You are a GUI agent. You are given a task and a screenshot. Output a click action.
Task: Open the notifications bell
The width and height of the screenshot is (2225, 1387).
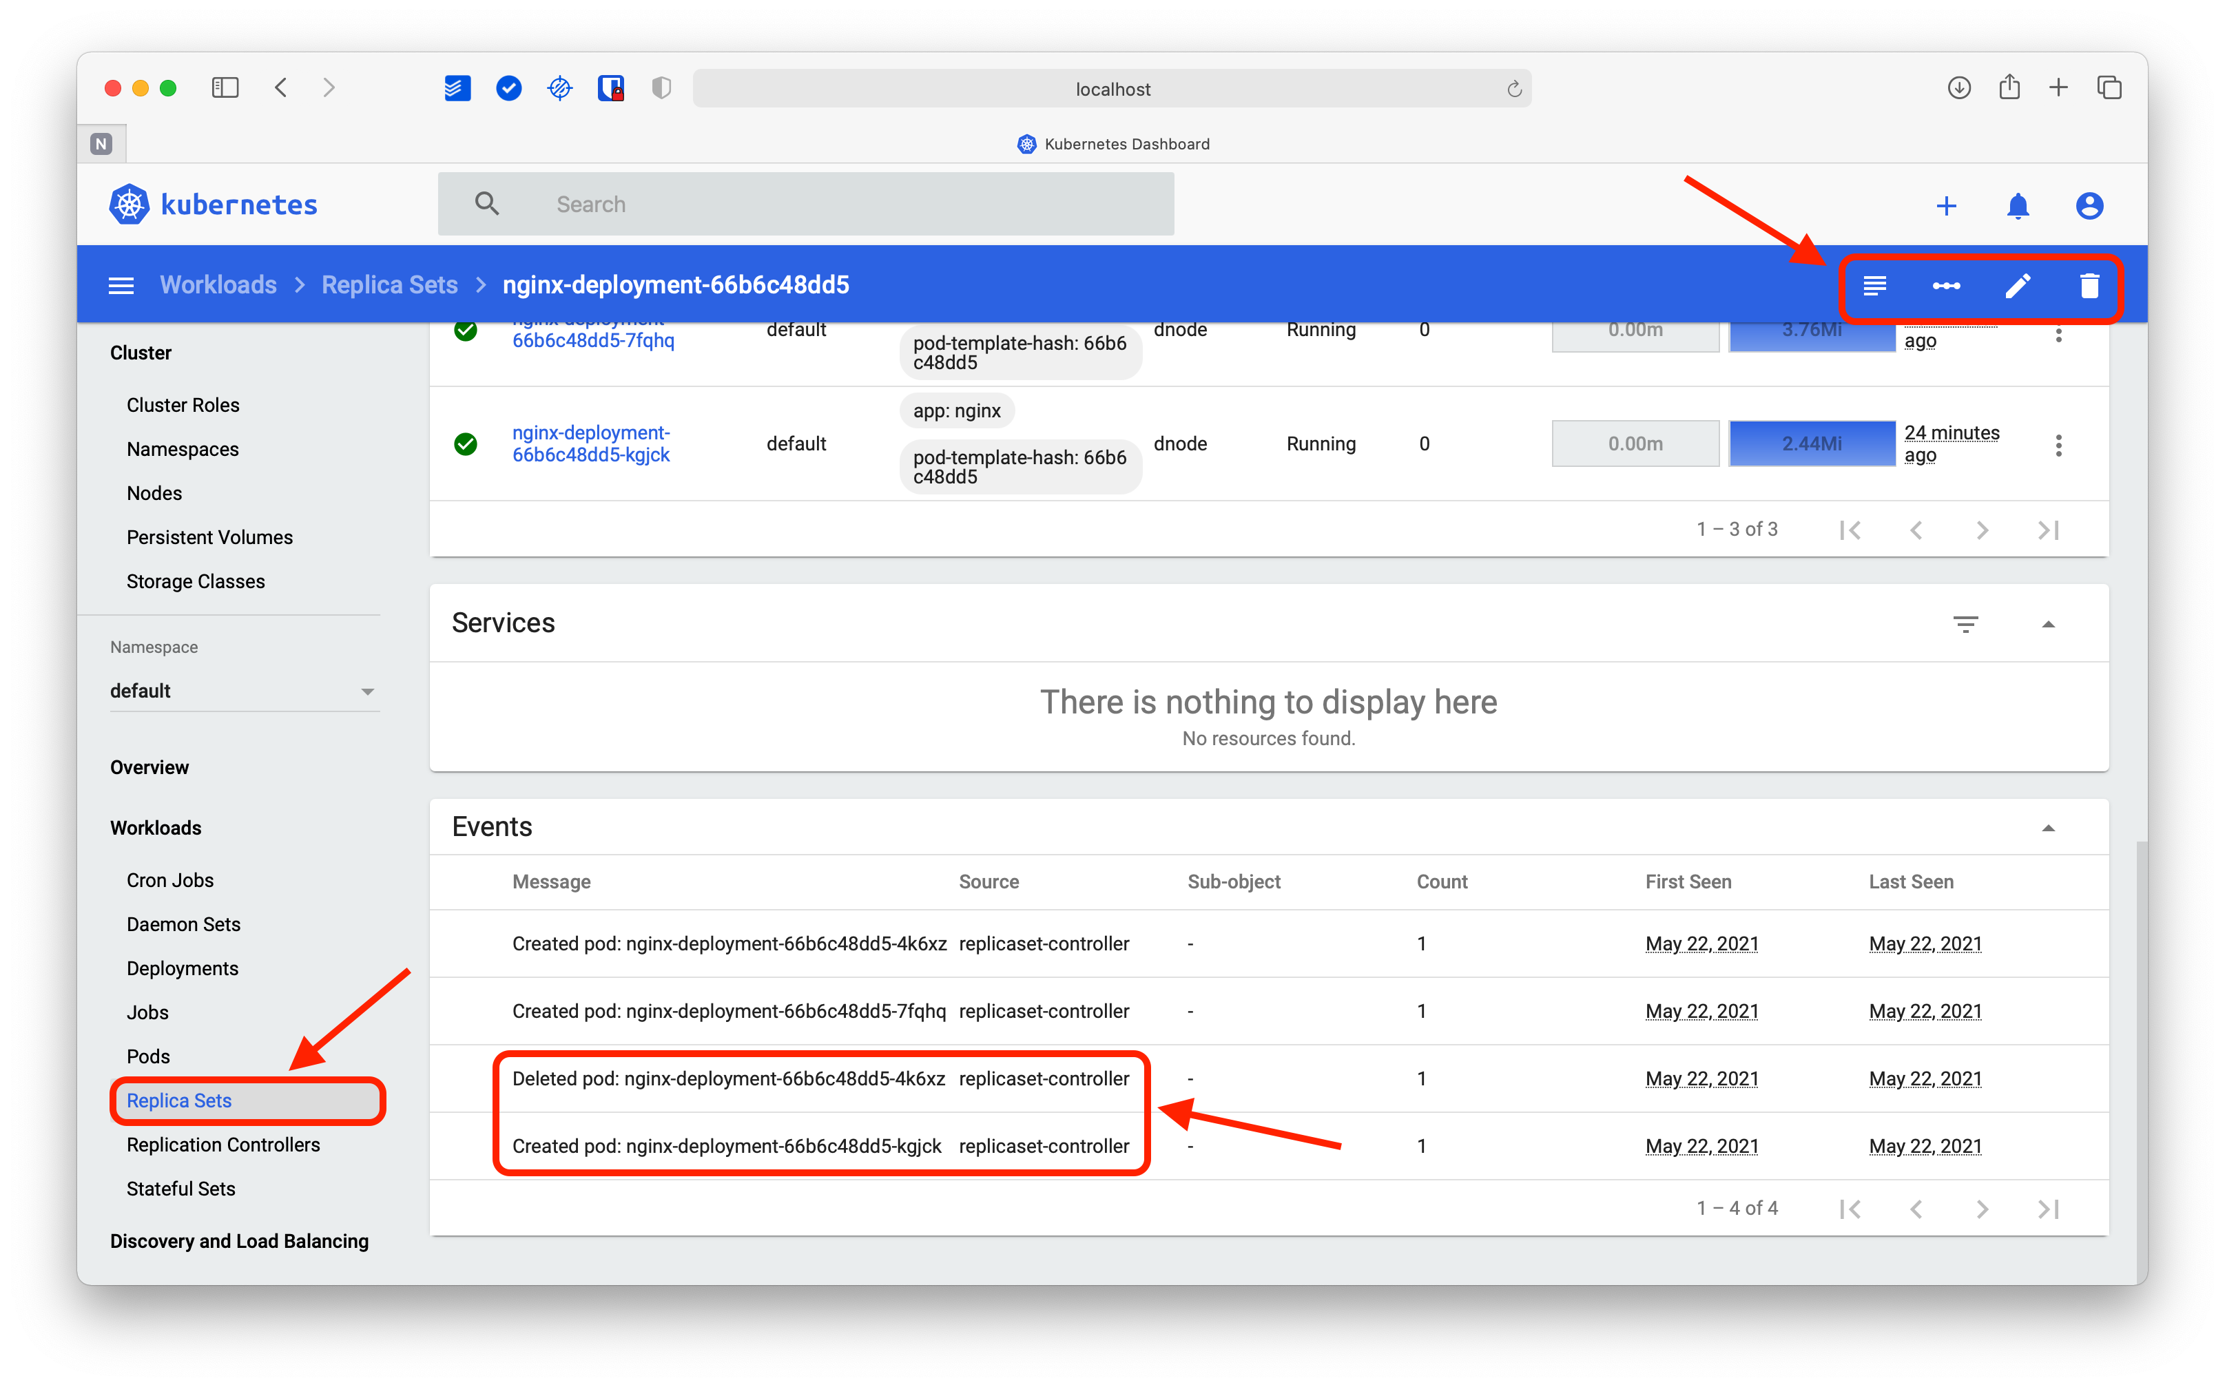click(2018, 205)
